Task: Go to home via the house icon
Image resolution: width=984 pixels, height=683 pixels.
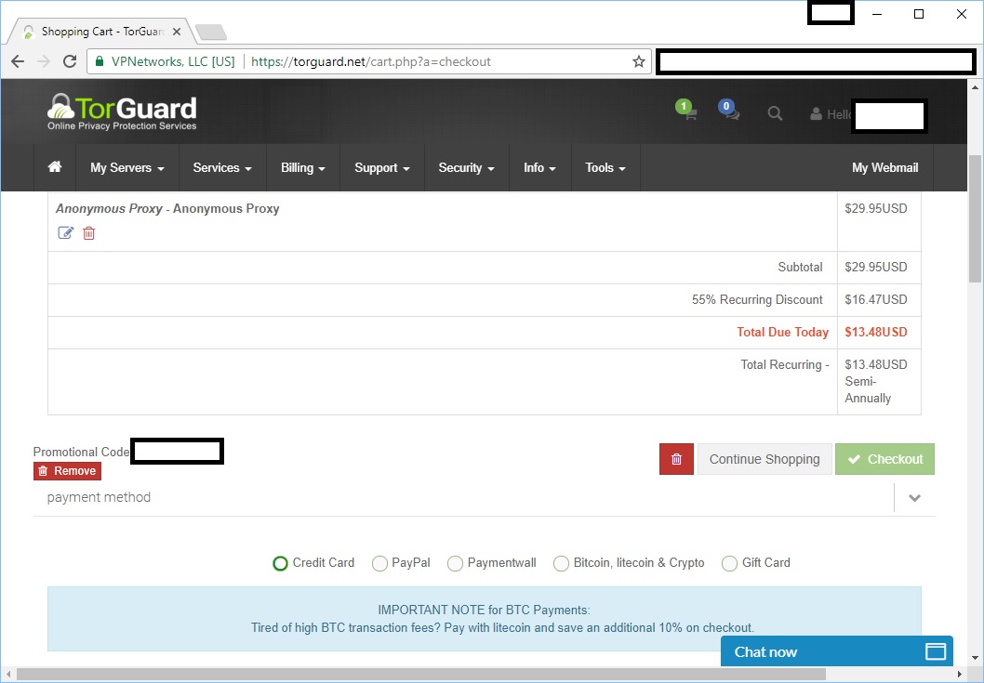Action: click(55, 167)
